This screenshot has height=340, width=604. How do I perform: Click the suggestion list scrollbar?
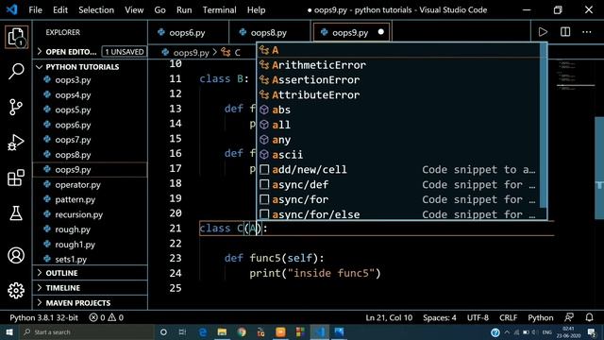[x=544, y=126]
